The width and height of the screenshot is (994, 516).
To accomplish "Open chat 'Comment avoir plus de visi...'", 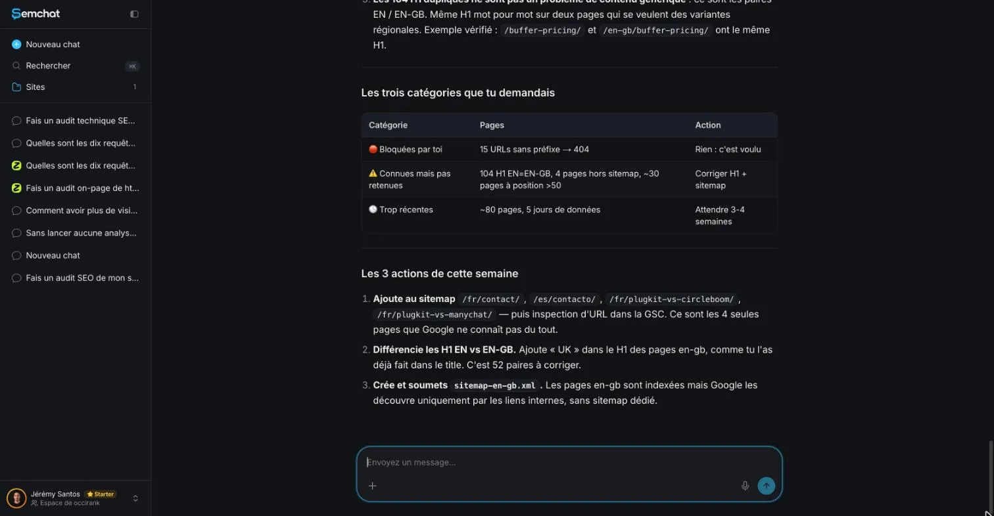I will [76, 211].
